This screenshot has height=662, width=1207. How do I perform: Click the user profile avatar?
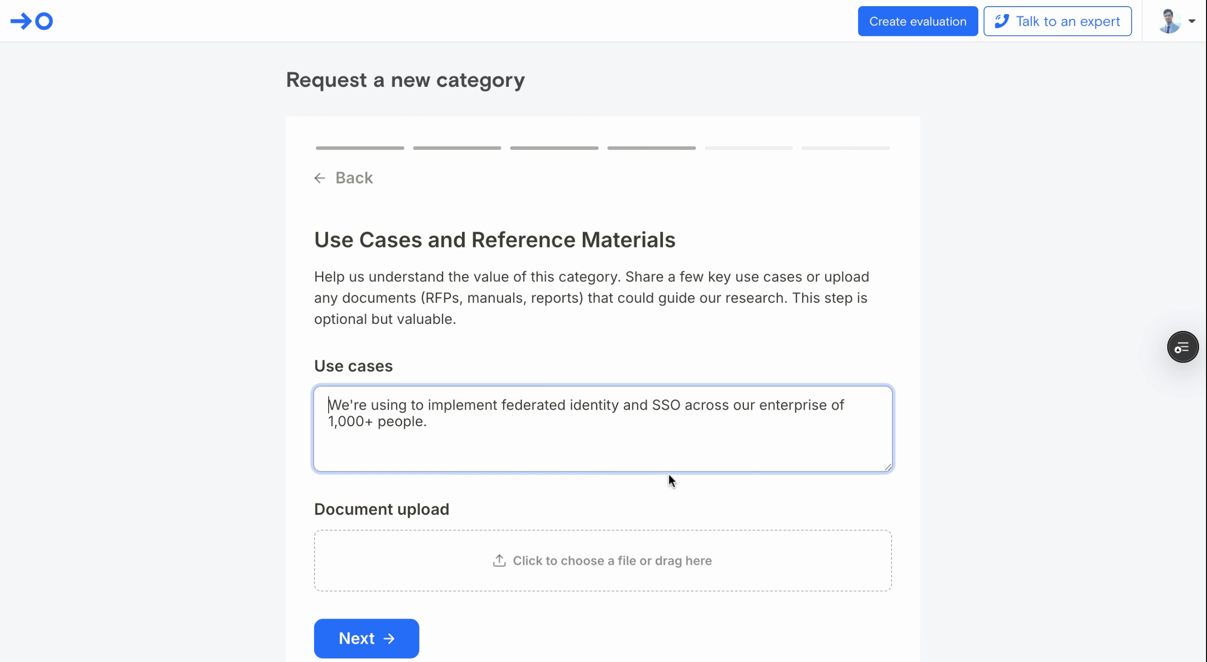click(x=1169, y=21)
